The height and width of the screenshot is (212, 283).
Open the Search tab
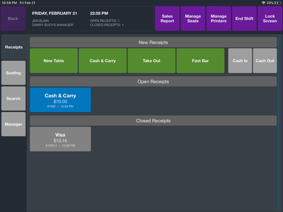click(13, 98)
